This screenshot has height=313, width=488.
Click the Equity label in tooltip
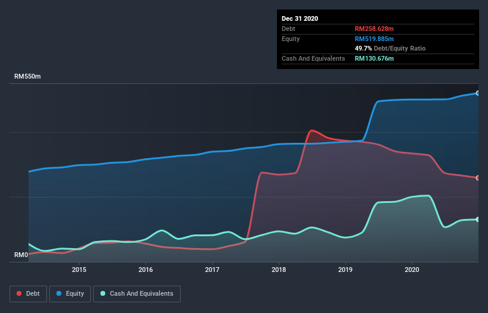point(291,39)
